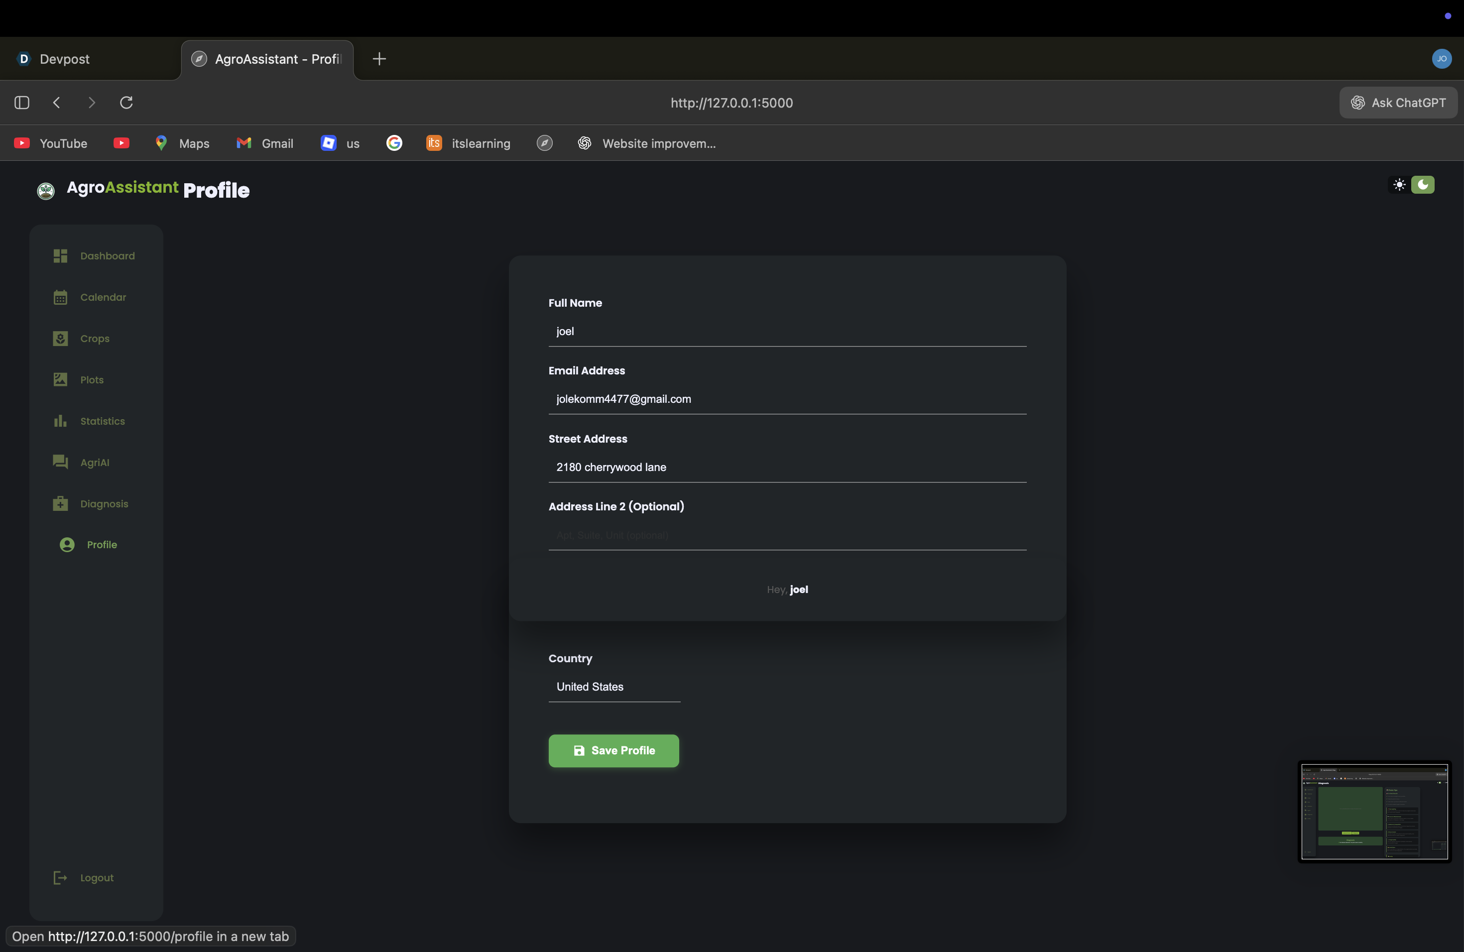Toggle the browser sidebar panel
Image resolution: width=1464 pixels, height=952 pixels.
tap(22, 103)
